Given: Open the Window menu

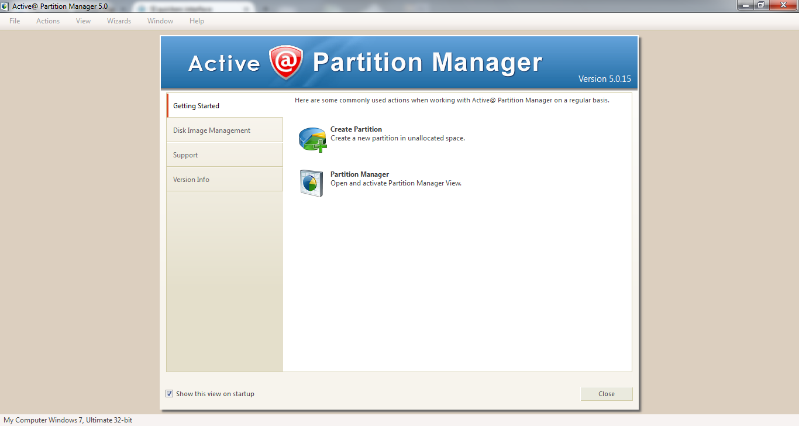Looking at the screenshot, I should [160, 20].
